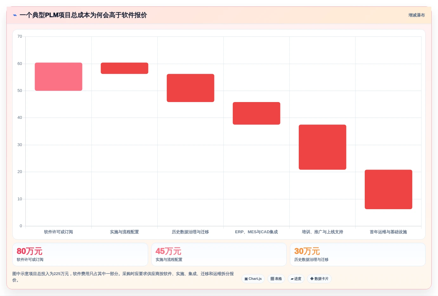Click the y-axis value 20
Image resolution: width=438 pixels, height=296 pixels.
[20, 172]
